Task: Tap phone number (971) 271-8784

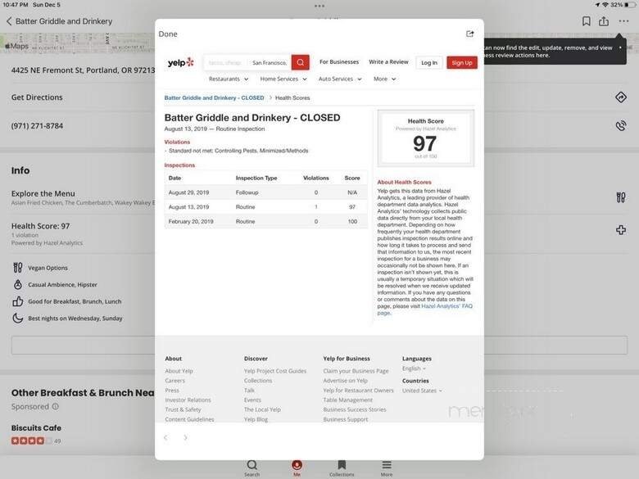Action: click(x=37, y=126)
